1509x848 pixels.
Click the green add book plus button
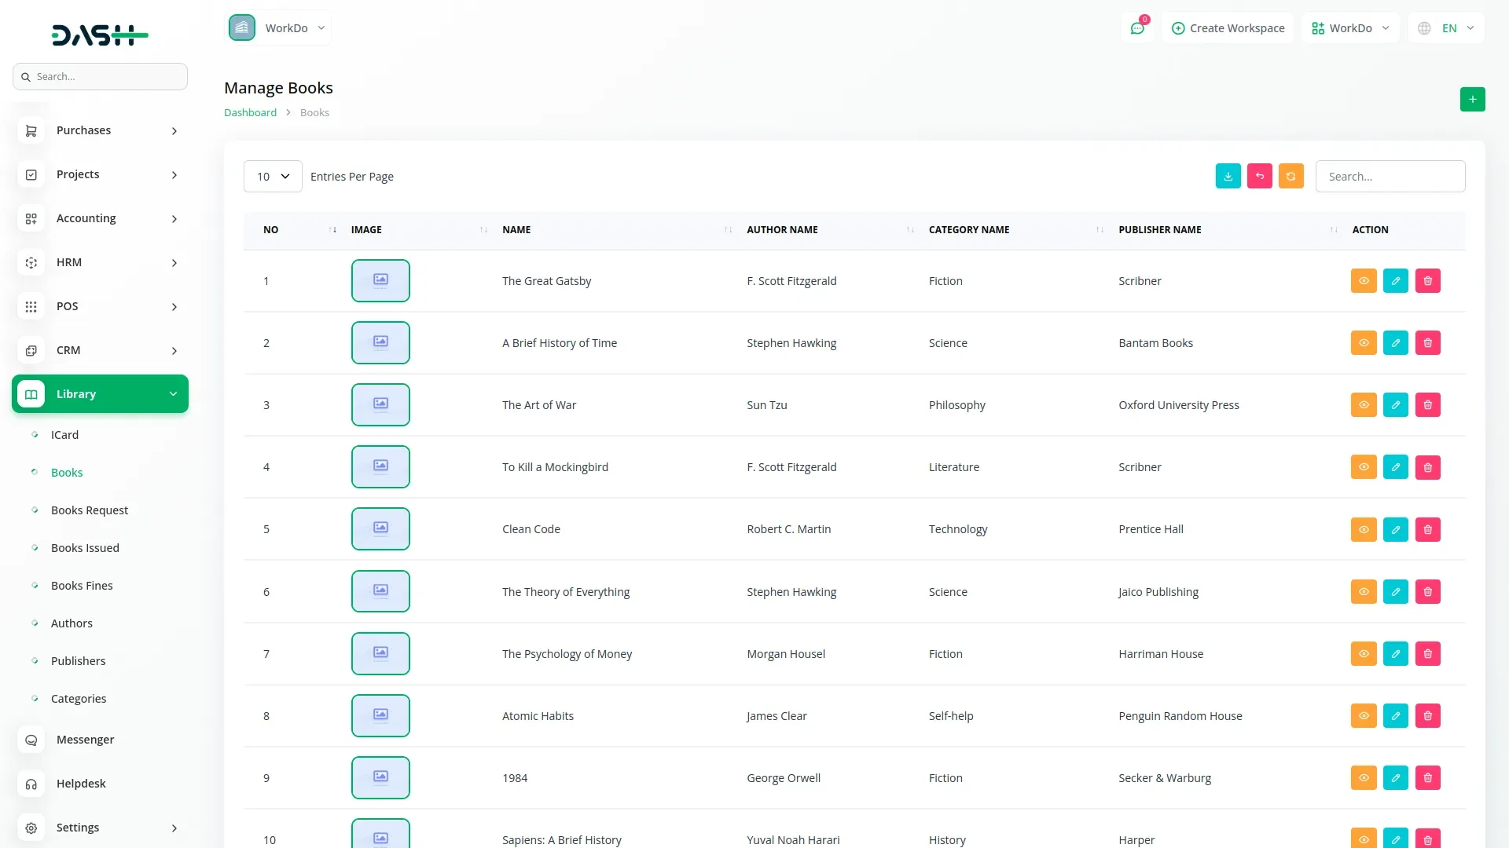pyautogui.click(x=1472, y=100)
